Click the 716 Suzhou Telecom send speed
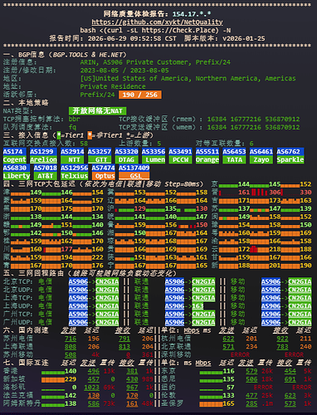 [71, 339]
